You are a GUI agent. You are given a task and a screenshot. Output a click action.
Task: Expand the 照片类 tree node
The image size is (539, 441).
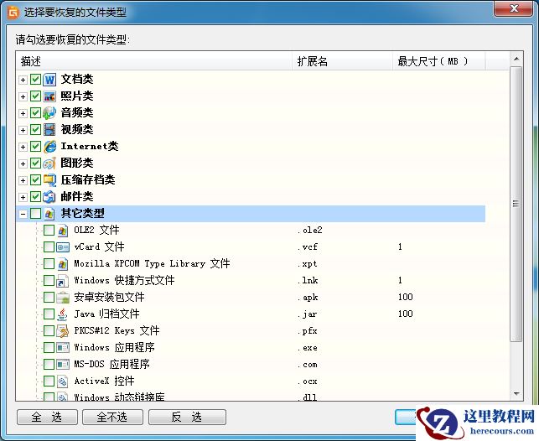tap(23, 96)
